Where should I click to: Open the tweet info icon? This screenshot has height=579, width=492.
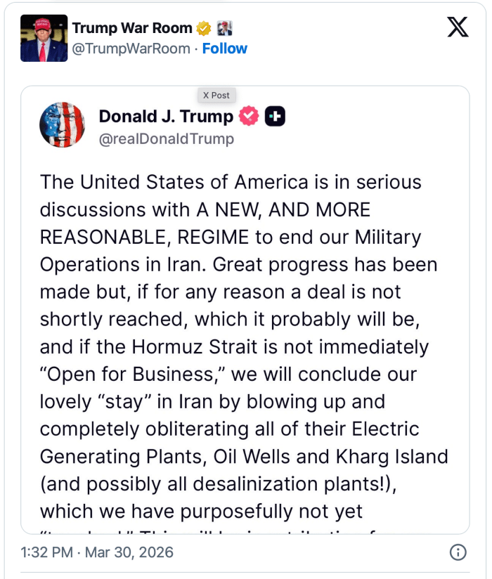tap(458, 552)
